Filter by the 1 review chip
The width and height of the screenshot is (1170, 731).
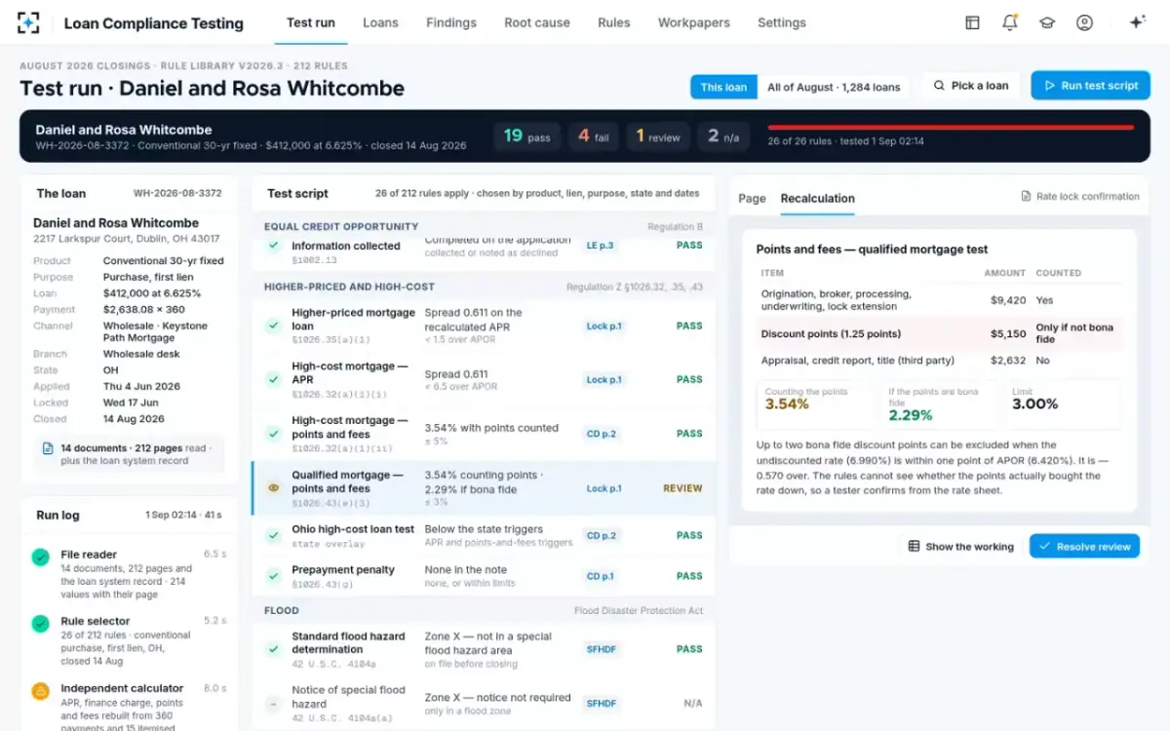[658, 136]
